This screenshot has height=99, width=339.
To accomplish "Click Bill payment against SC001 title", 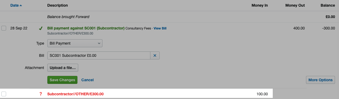I will (x=86, y=28).
